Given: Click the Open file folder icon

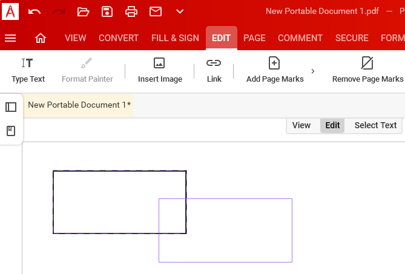Looking at the screenshot, I should pos(83,11).
